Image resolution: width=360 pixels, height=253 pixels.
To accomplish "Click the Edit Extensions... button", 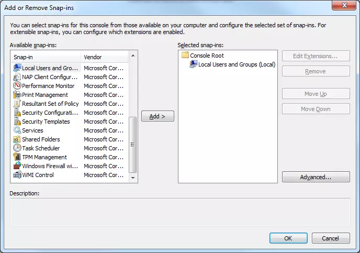I will click(316, 56).
